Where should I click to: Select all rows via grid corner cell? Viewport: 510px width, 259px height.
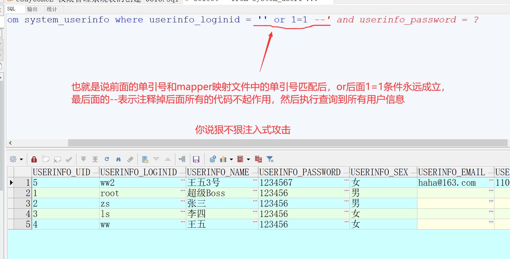[x=11, y=172]
